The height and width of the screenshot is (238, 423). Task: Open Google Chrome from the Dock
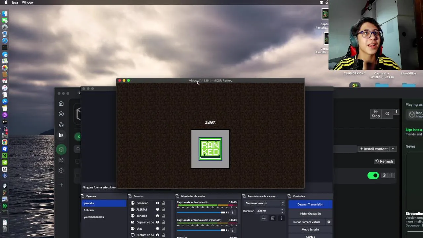click(x=5, y=142)
